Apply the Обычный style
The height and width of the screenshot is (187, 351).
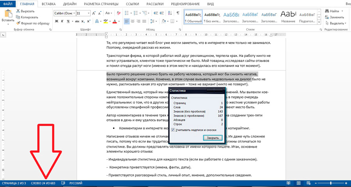click(x=193, y=17)
